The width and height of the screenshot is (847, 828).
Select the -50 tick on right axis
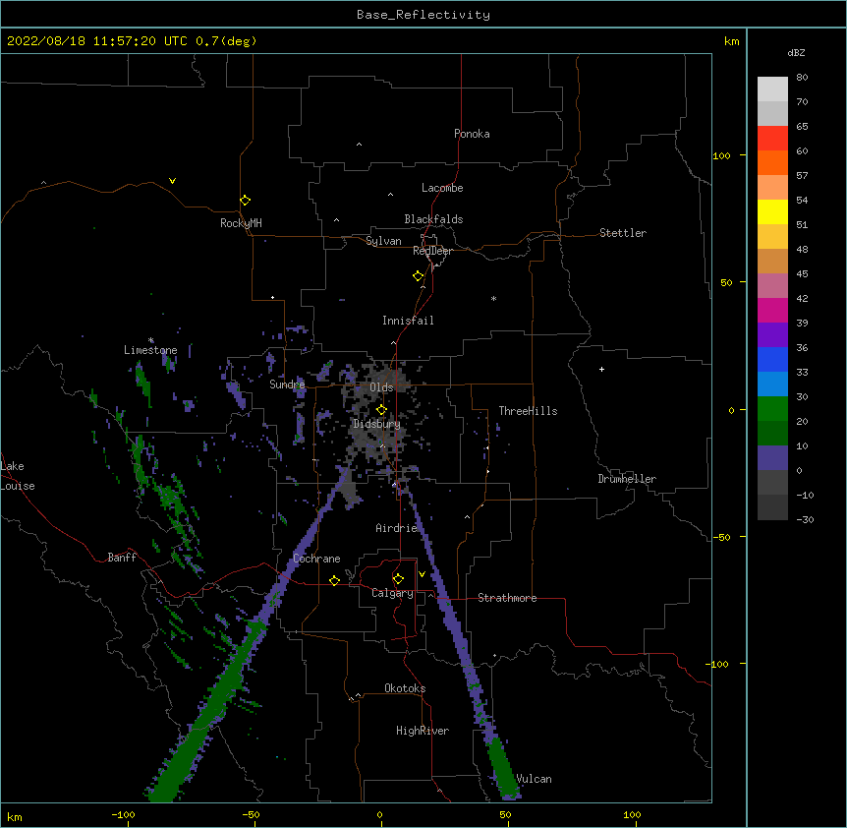721,537
